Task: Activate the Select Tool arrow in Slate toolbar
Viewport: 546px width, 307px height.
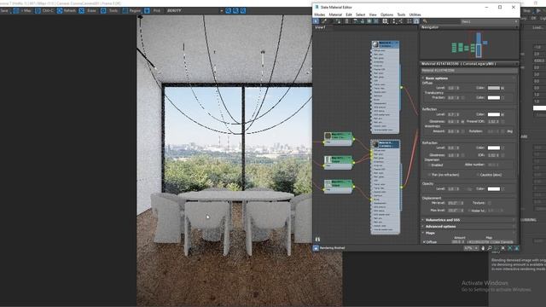Action: tap(316, 20)
